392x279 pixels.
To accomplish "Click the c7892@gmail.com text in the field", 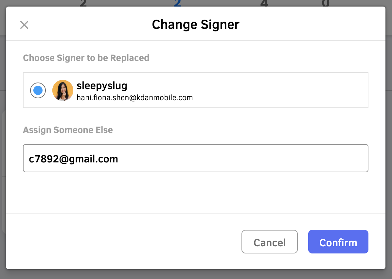I will point(74,159).
